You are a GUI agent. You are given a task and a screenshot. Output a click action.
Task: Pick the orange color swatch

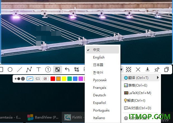point(58,79)
